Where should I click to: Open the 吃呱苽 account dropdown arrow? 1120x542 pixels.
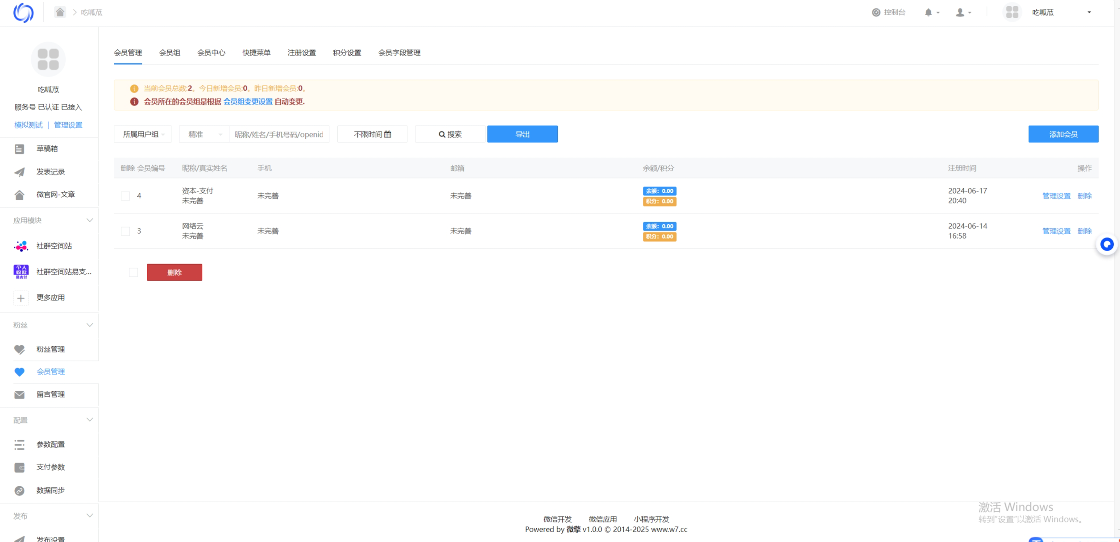[1089, 12]
